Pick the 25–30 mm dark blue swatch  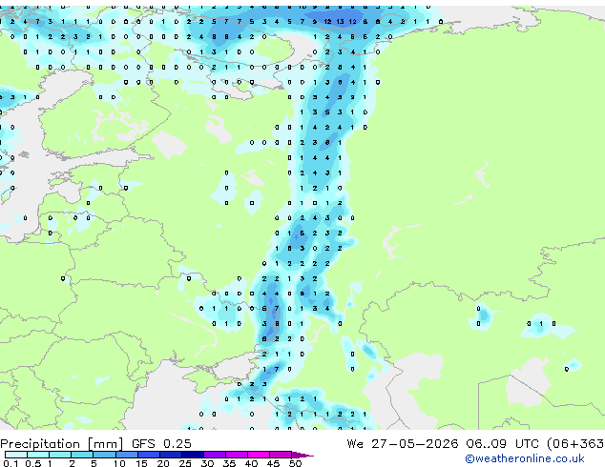coord(192,455)
